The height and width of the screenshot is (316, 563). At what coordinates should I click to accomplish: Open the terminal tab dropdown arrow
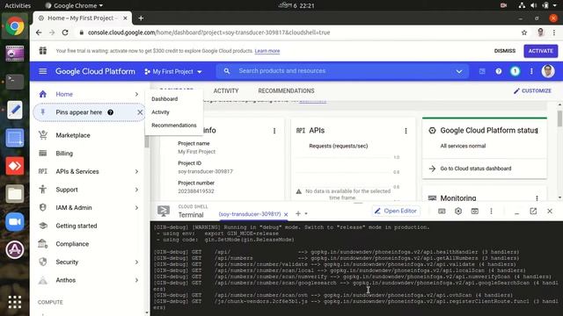pos(306,213)
